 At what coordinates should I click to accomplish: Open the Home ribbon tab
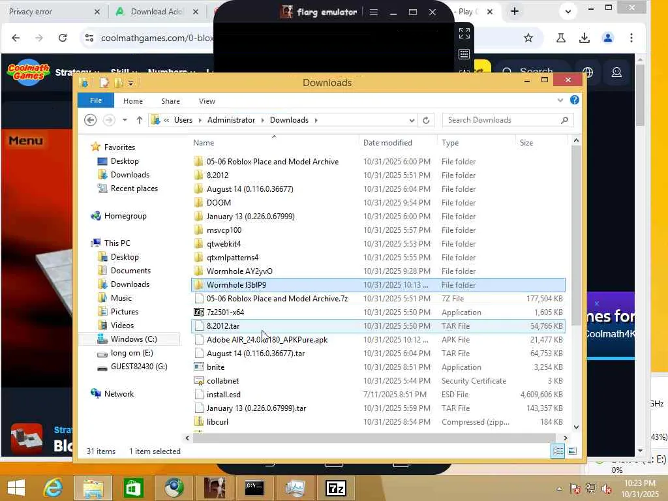[x=133, y=101]
